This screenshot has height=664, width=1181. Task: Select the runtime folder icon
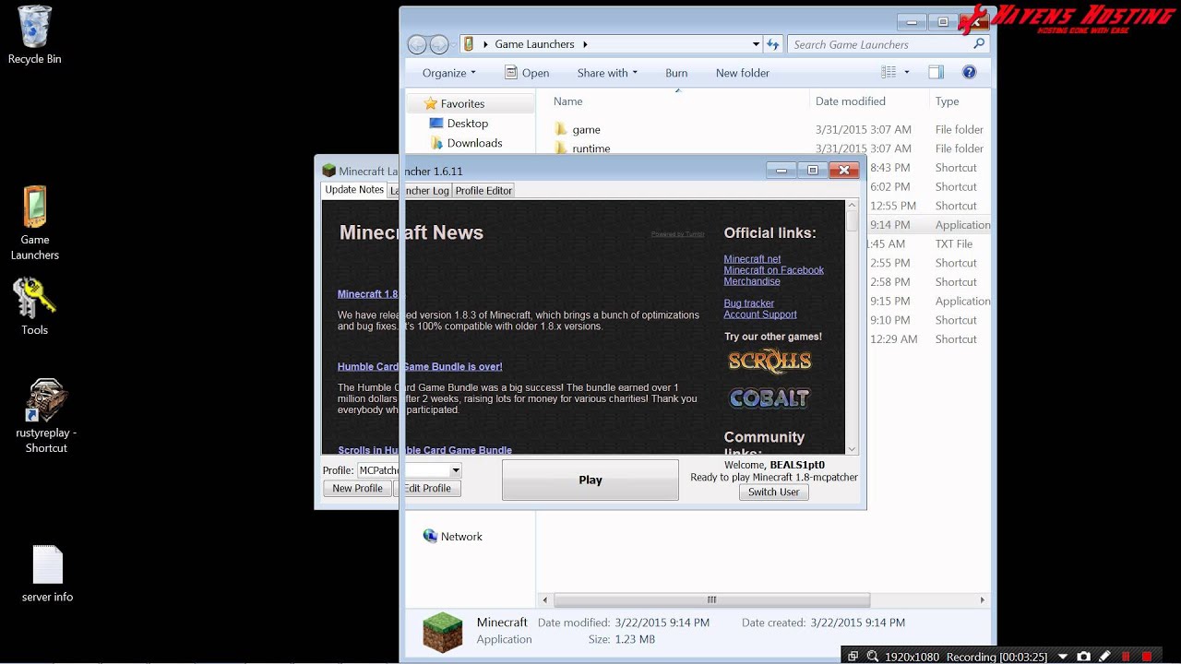point(561,148)
